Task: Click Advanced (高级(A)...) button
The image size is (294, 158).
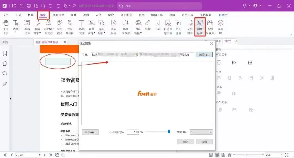Action: [90, 132]
